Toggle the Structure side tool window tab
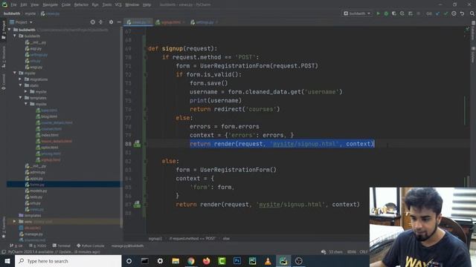Image resolution: width=476 pixels, height=267 pixels. click(3, 56)
